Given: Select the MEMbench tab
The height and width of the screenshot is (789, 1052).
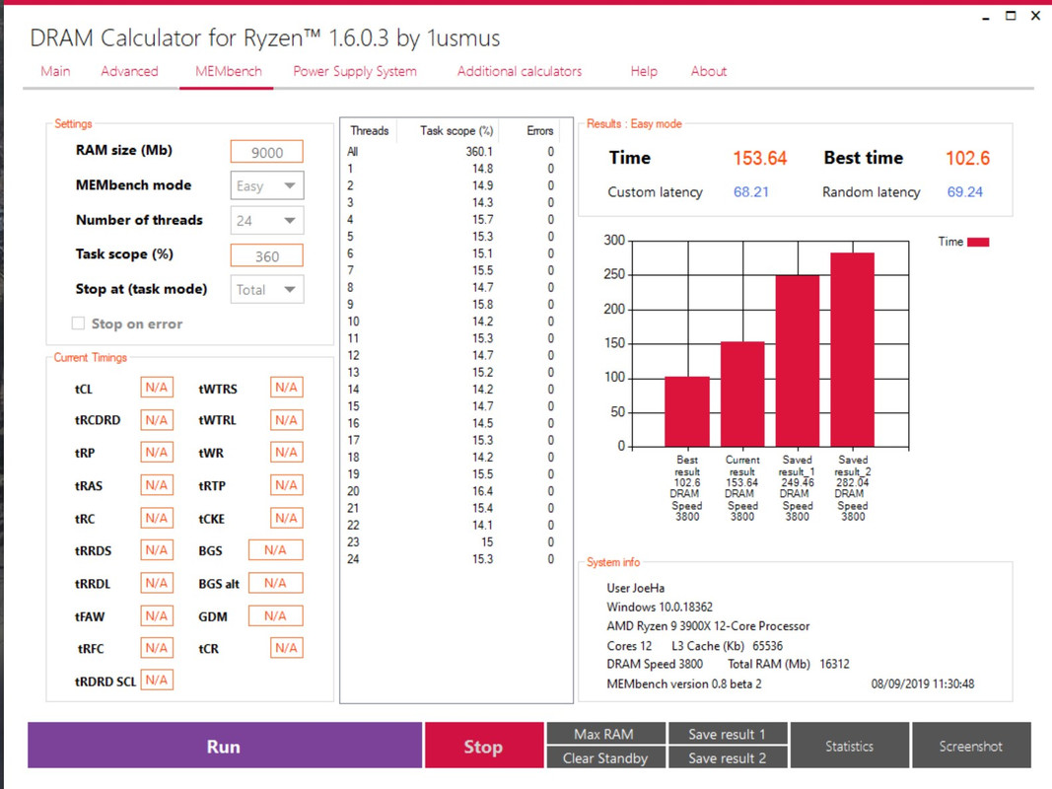Looking at the screenshot, I should point(228,71).
